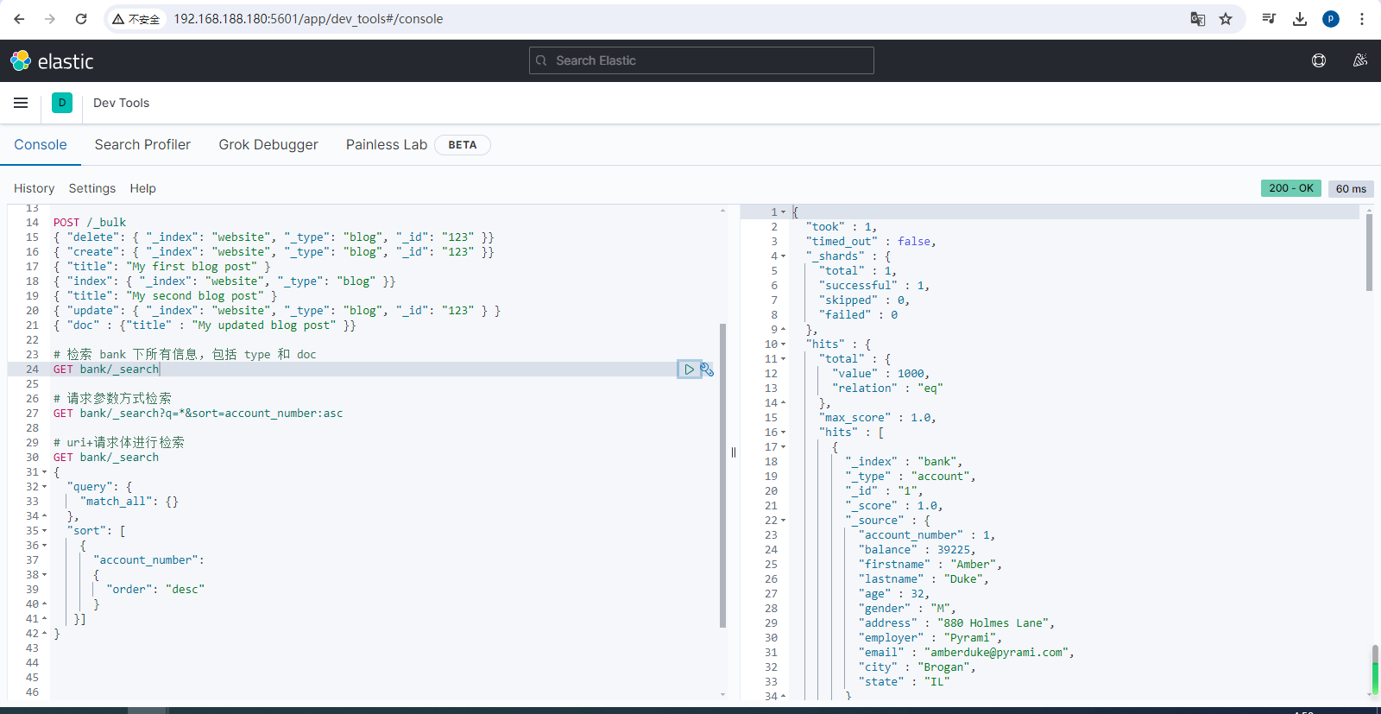Switch to the Painless Lab tab
This screenshot has height=714, width=1381.
(387, 145)
